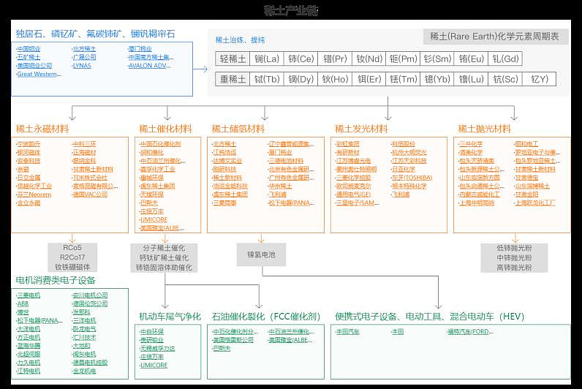Screen dimensions: 582x389
Task: Select the 镧(La) element cell
Action: pyautogui.click(x=266, y=58)
